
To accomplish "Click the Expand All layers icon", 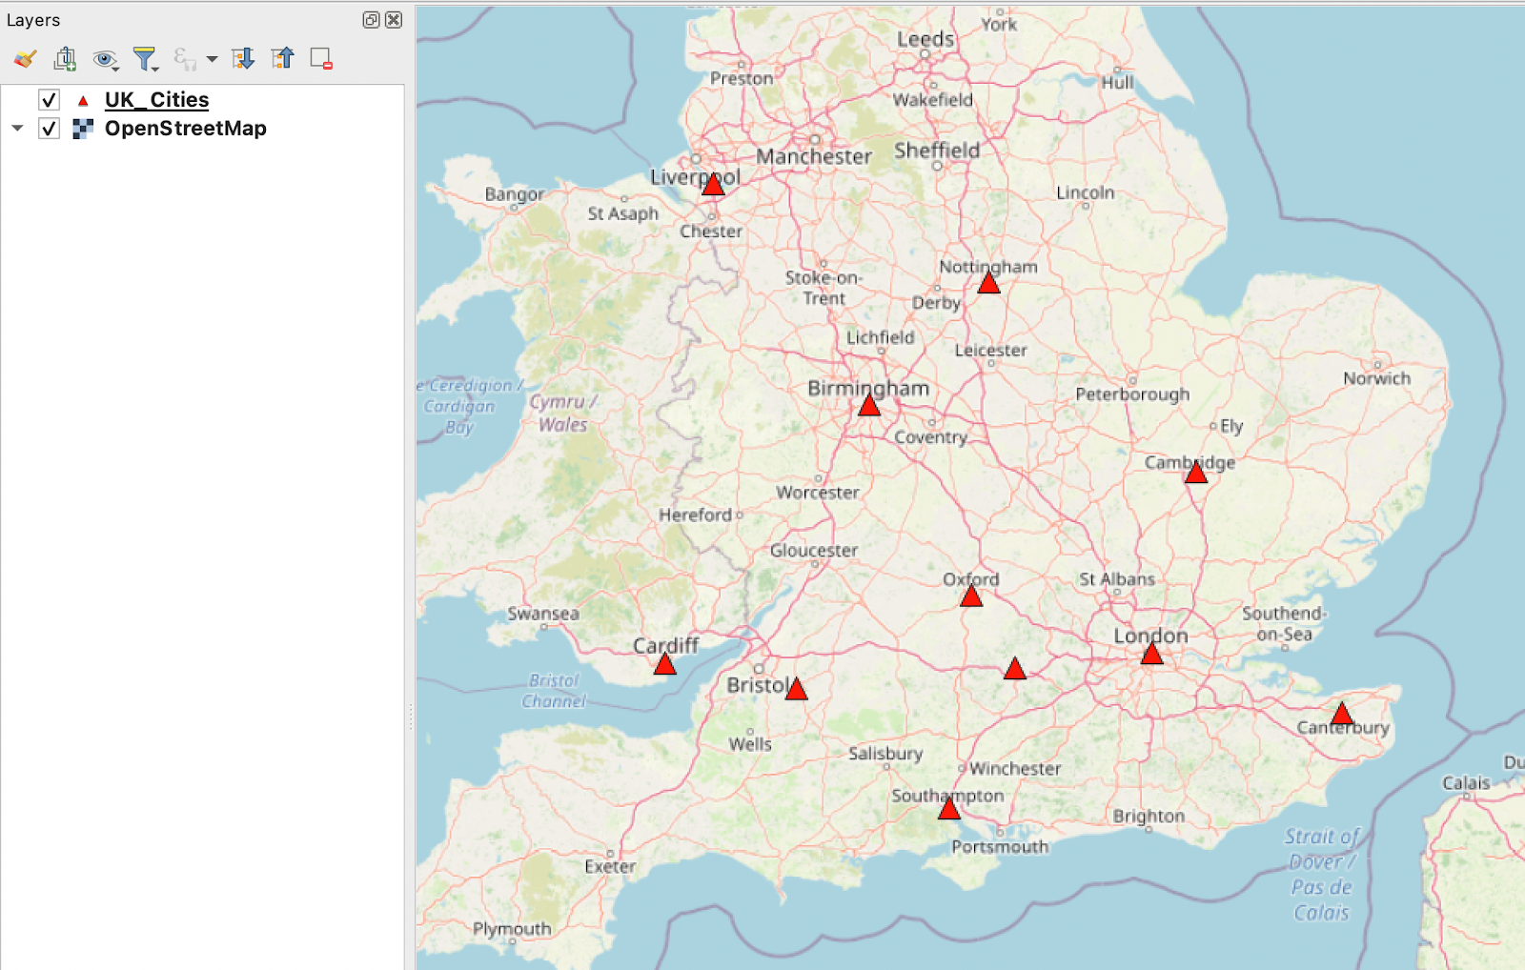I will click(x=243, y=59).
